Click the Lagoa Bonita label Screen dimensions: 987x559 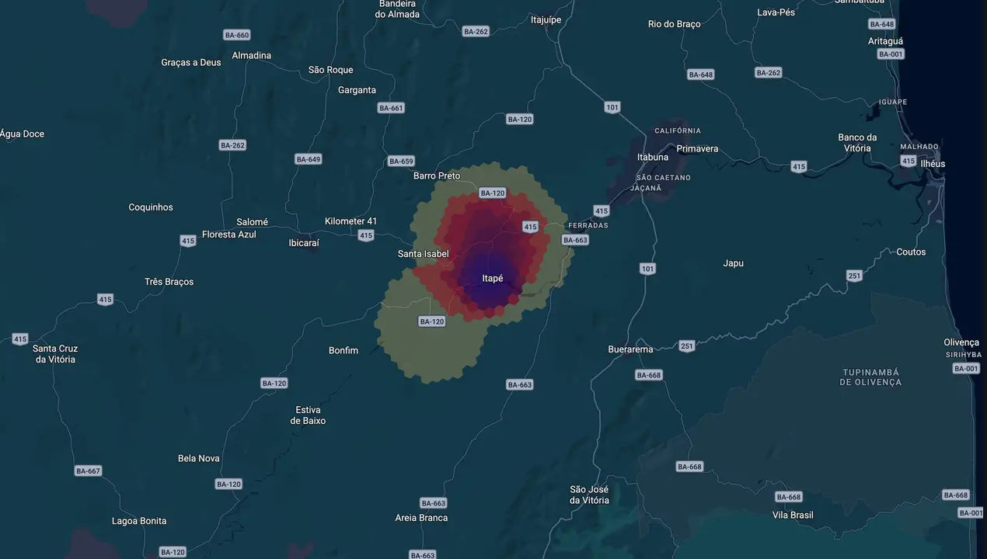point(139,521)
